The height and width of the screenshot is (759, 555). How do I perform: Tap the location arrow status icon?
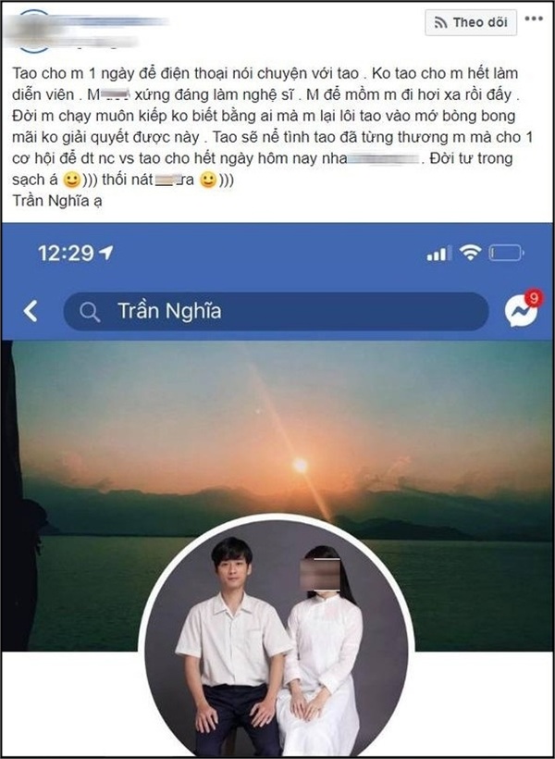coord(106,252)
